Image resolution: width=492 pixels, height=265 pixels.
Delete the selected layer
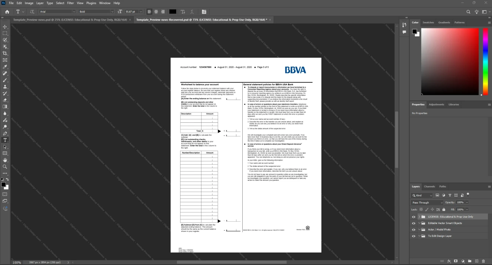pos(483,261)
